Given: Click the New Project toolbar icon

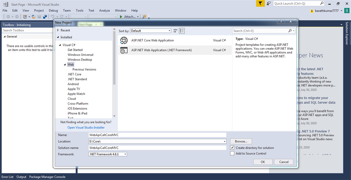Looking at the screenshot, I should coord(25,17).
